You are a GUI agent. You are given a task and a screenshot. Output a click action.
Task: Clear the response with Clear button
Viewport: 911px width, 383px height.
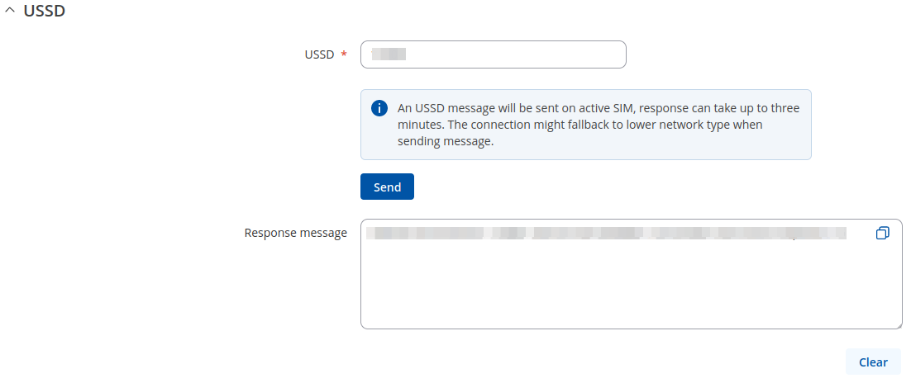[x=873, y=362]
